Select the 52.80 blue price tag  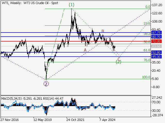(x=156, y=52)
